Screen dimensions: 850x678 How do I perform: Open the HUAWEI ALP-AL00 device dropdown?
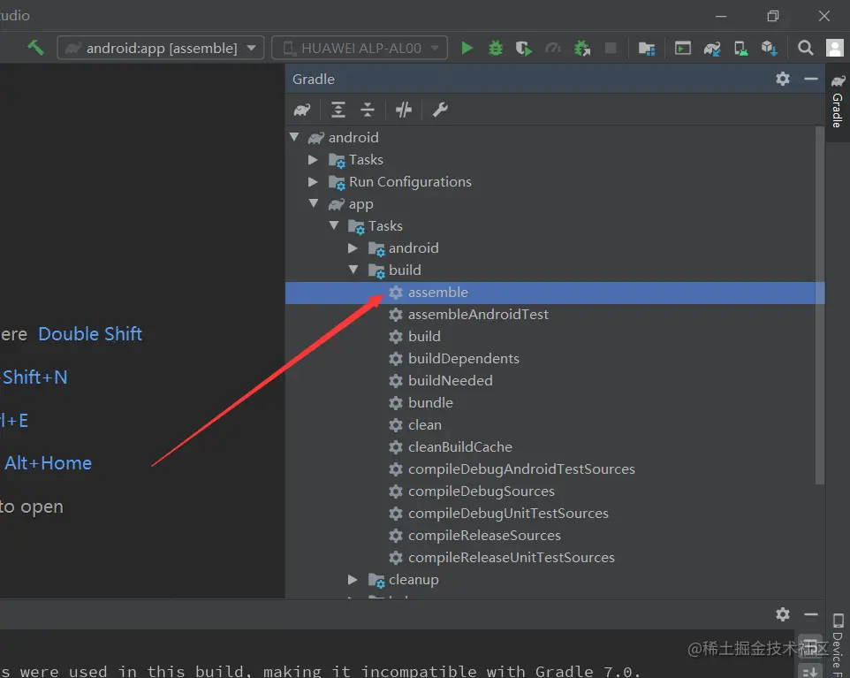coord(360,48)
